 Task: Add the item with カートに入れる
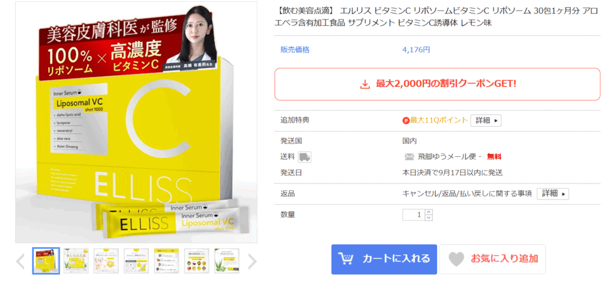tap(384, 260)
